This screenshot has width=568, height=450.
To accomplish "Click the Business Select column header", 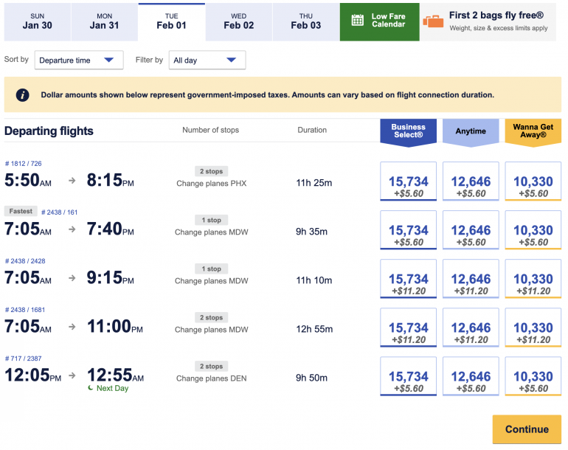I will click(408, 131).
